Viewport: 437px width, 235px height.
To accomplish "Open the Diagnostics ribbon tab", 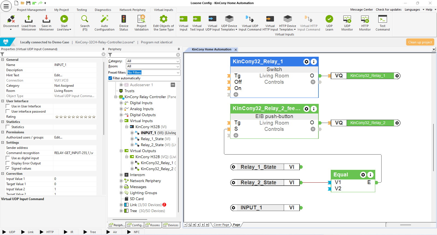I will click(x=103, y=10).
